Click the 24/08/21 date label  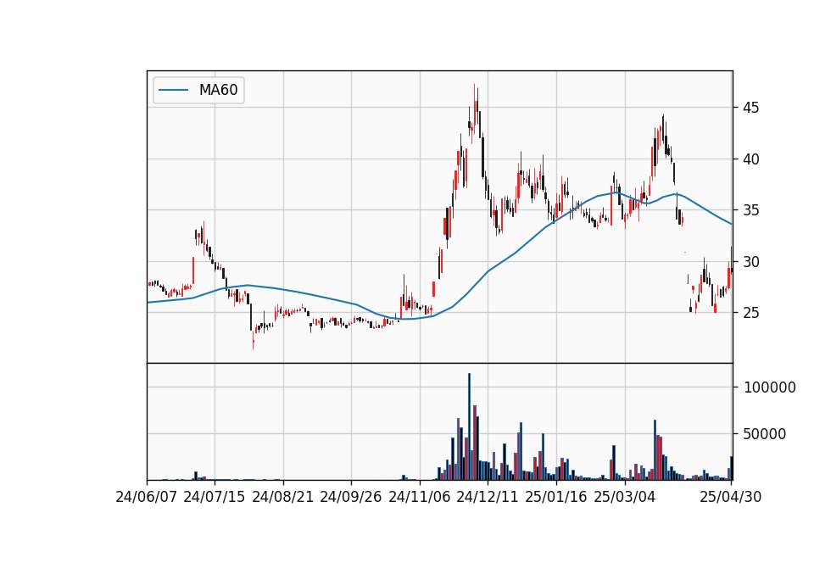click(283, 497)
